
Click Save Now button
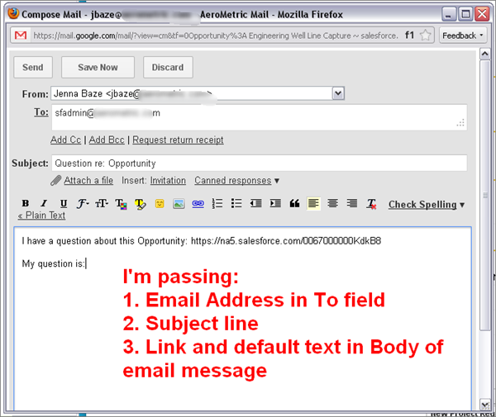click(98, 67)
